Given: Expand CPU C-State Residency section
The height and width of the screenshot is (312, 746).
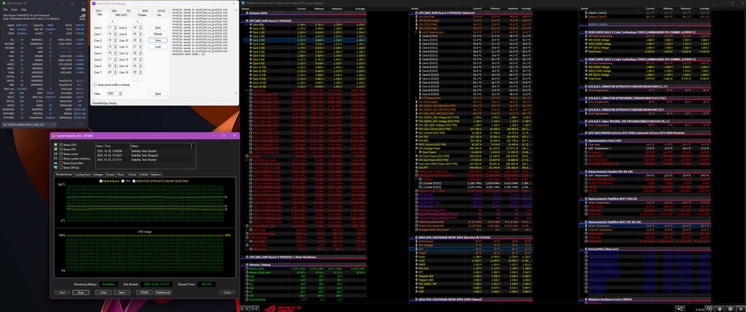Looking at the screenshot, I should (242, 257).
